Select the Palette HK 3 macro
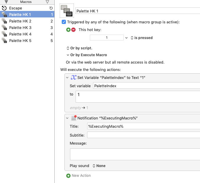 20,28
